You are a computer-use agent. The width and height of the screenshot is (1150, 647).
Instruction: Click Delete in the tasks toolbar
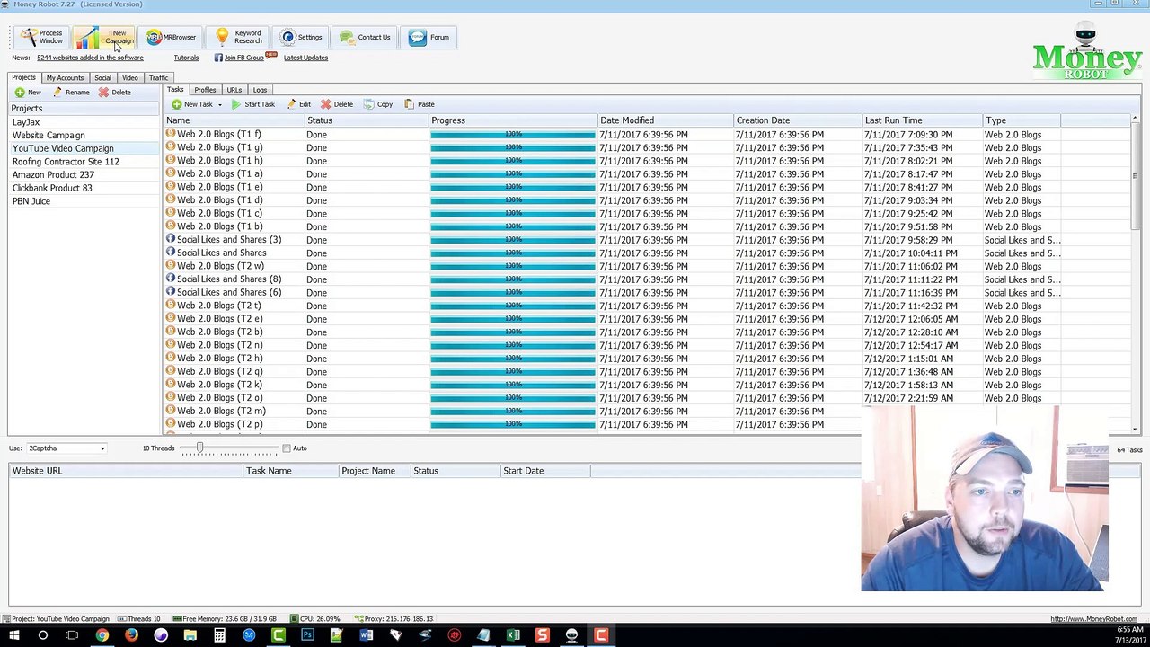point(337,104)
